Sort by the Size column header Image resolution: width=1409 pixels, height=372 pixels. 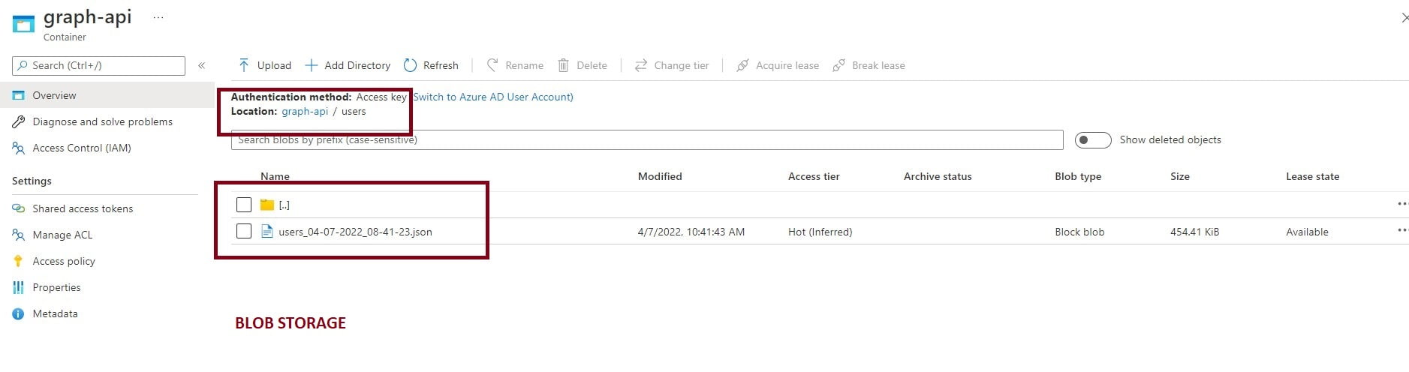tap(1180, 176)
